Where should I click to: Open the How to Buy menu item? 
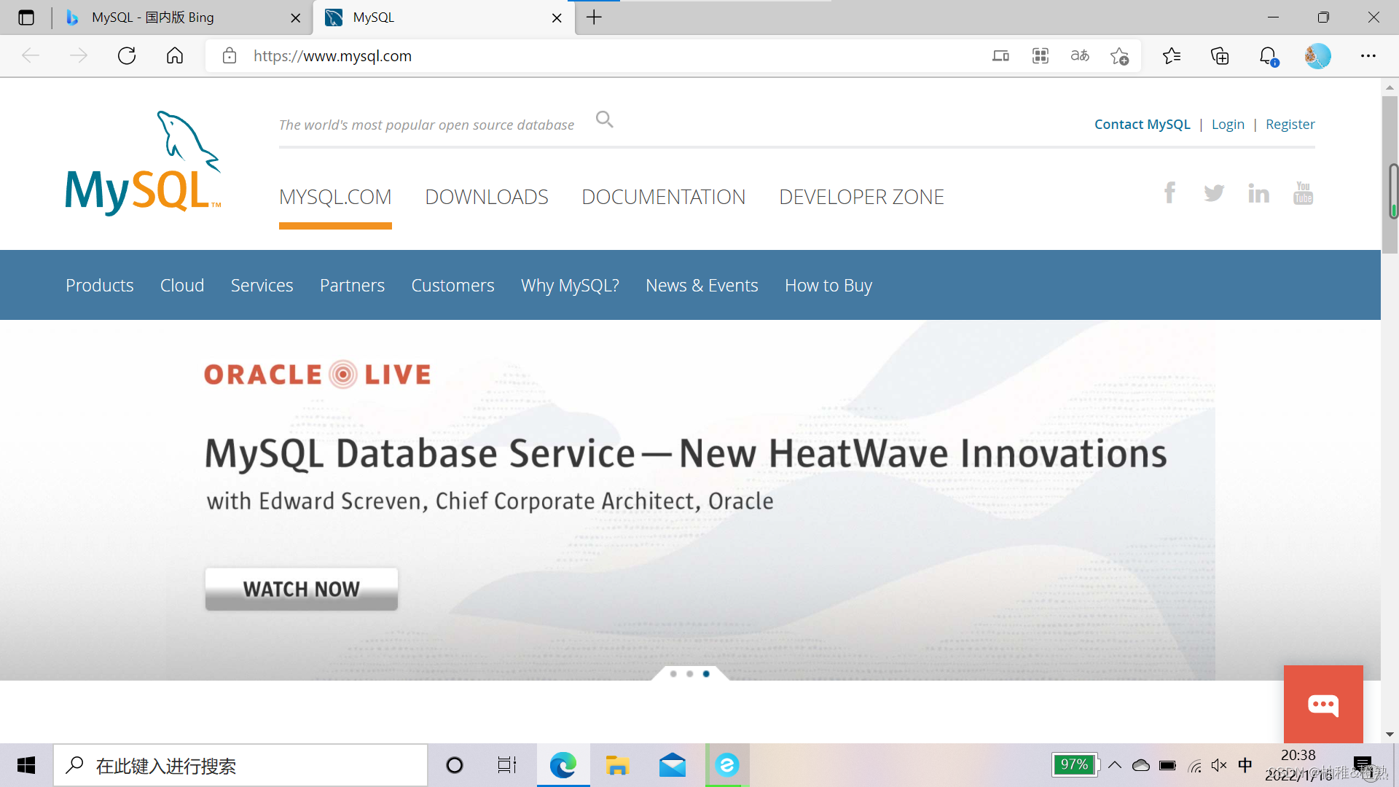pyautogui.click(x=828, y=286)
